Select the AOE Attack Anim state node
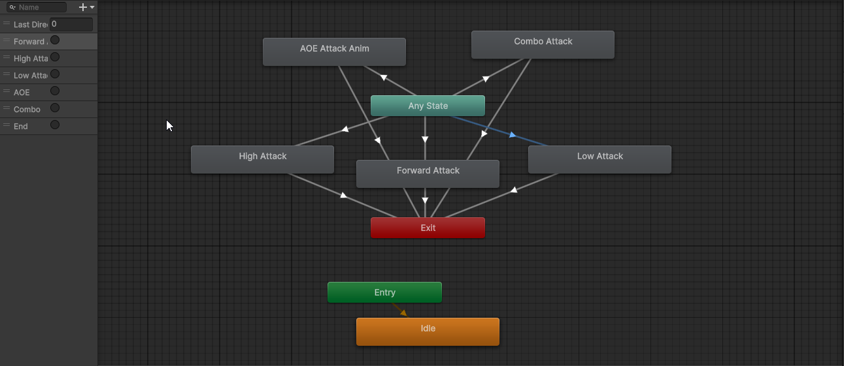The height and width of the screenshot is (366, 844). tap(334, 52)
